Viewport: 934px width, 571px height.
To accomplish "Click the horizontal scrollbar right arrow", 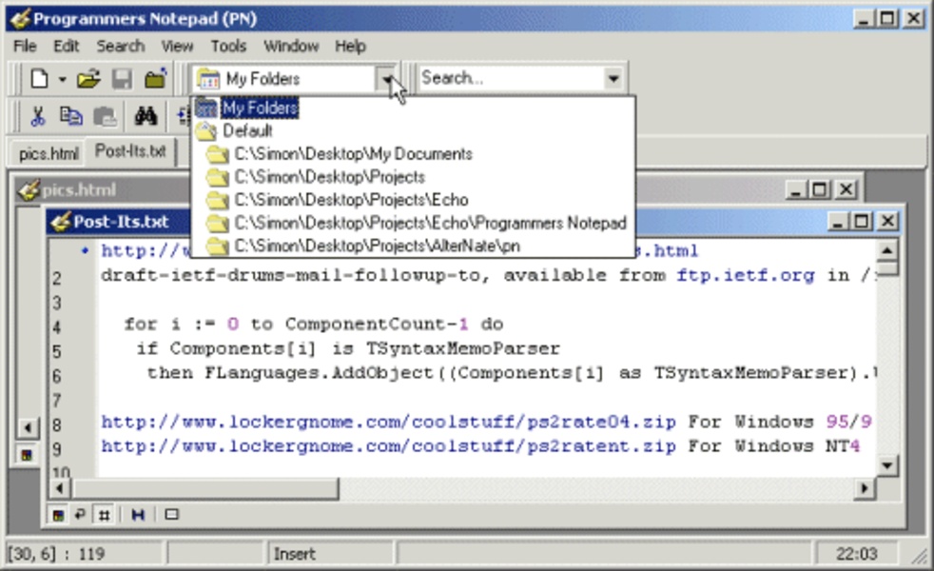I will coord(864,489).
